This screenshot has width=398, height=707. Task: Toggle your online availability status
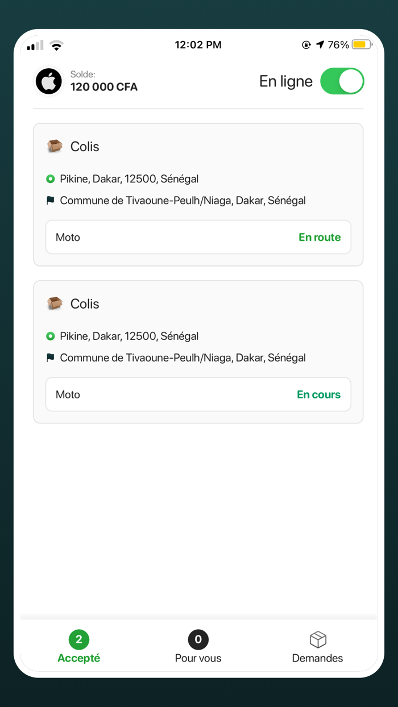point(342,81)
